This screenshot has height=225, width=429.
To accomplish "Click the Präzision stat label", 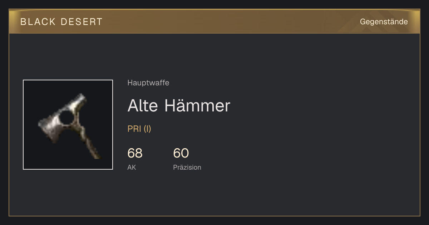I will click(187, 167).
